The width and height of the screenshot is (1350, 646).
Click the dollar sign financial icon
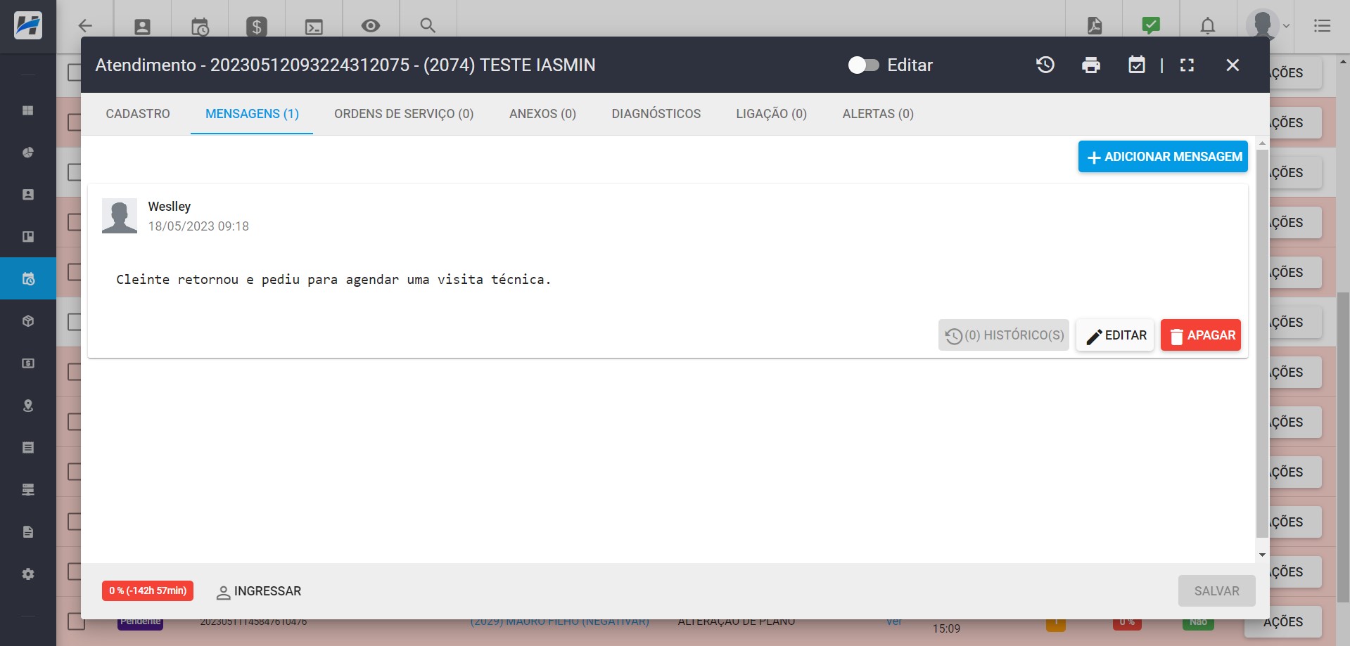pos(256,27)
